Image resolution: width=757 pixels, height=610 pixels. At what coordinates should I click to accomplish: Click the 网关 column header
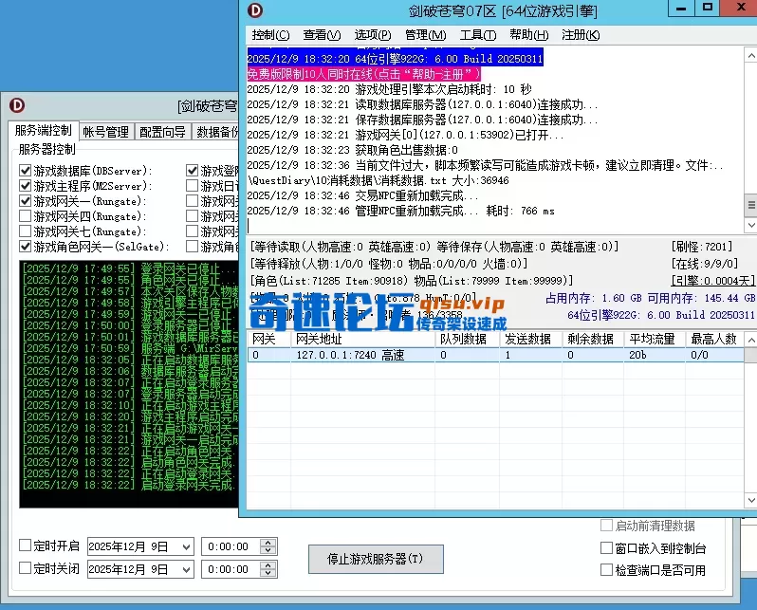click(268, 339)
